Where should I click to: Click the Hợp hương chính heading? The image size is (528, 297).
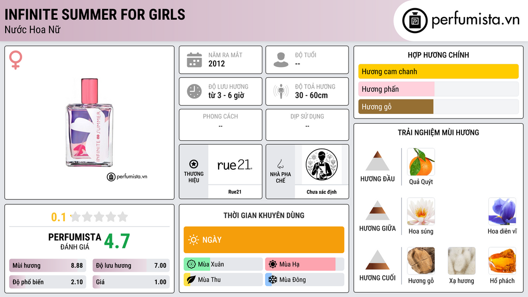[x=438, y=55]
